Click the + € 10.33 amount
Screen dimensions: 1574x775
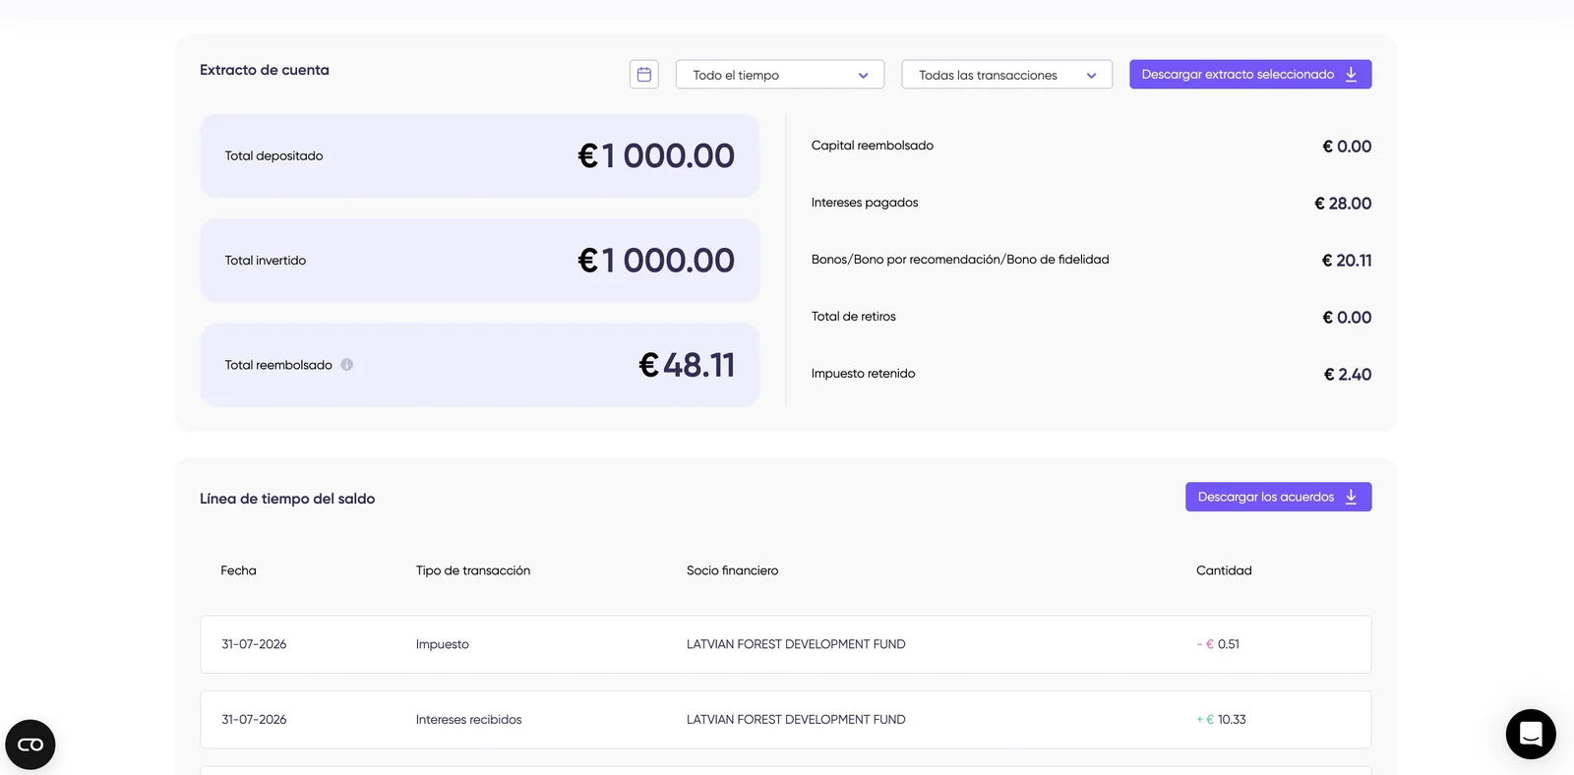pos(1221,720)
